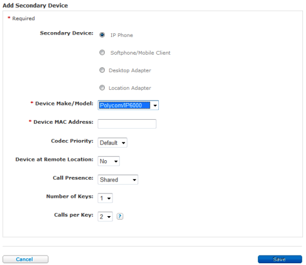306x265 pixels.
Task: Expand the Call Presence Shared dropdown
Action: coord(118,180)
